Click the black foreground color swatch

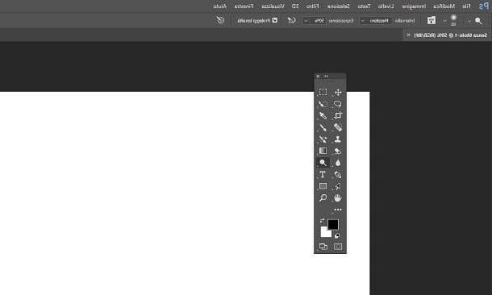pos(333,224)
